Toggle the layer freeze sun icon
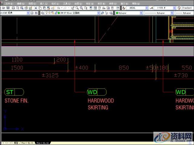The width and height of the screenshot is (194, 145). coord(50,13)
